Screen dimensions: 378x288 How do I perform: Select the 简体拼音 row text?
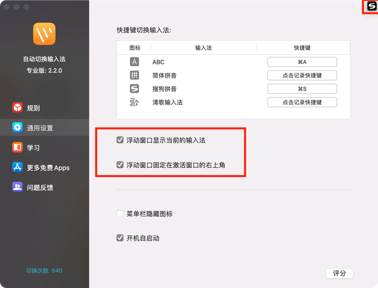164,75
